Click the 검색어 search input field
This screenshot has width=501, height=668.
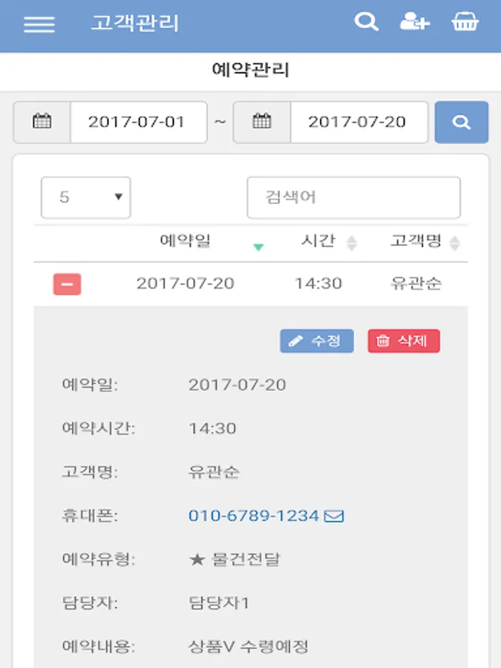click(x=353, y=197)
